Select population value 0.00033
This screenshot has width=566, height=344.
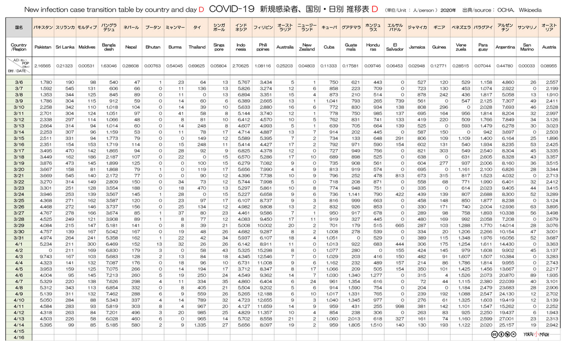(x=527, y=65)
